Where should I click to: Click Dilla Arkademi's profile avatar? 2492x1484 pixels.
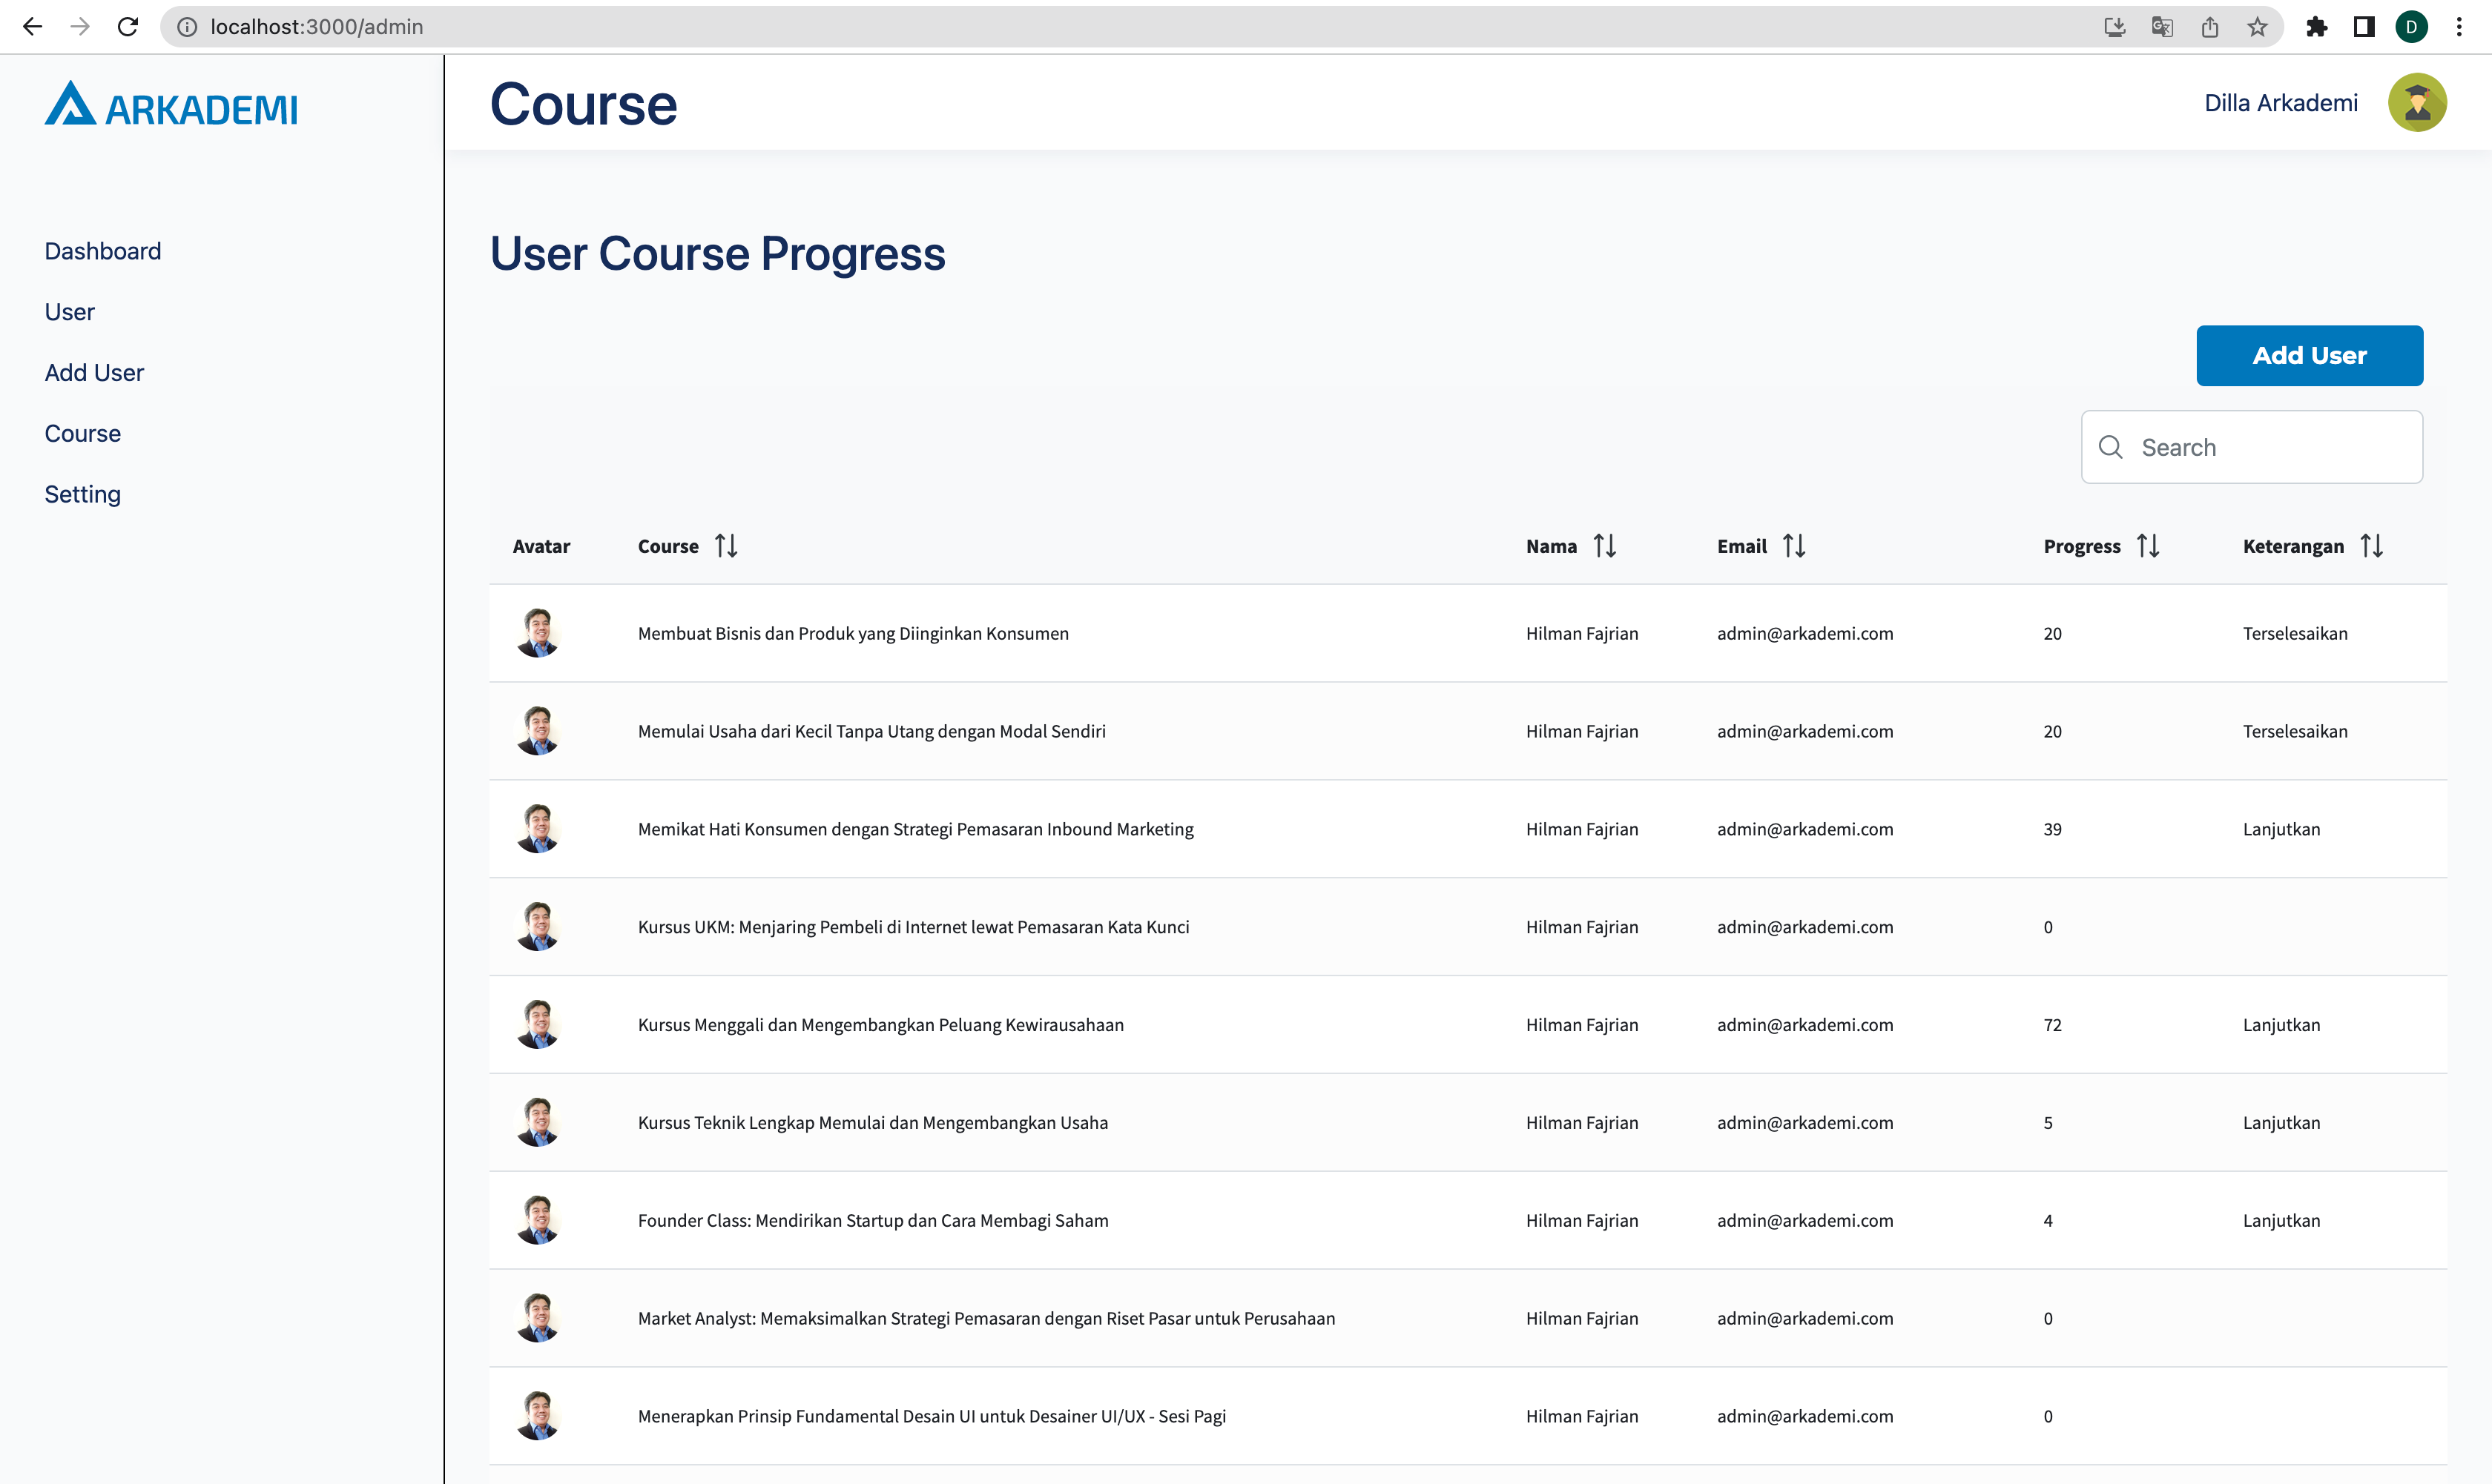click(2416, 102)
